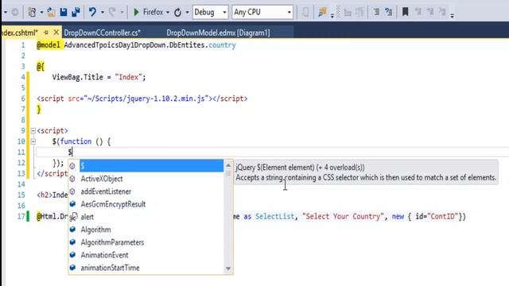Collapse the script block on line 9
The height and width of the screenshot is (286, 509).
pos(33,131)
